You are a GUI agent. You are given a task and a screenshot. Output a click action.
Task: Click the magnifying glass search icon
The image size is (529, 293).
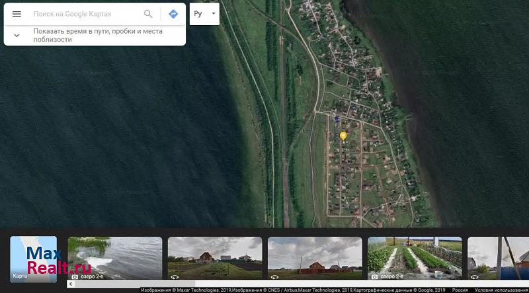pyautogui.click(x=148, y=14)
